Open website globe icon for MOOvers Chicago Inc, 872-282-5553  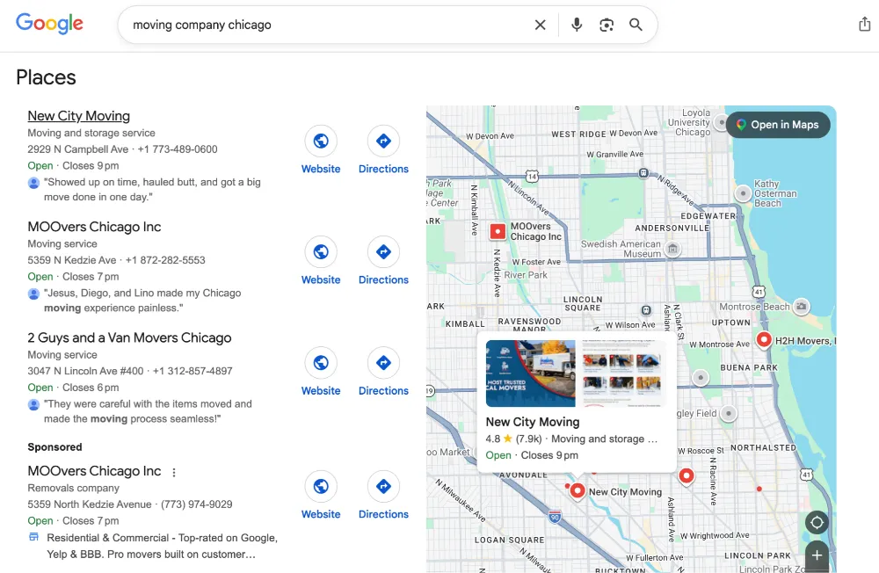tap(321, 251)
